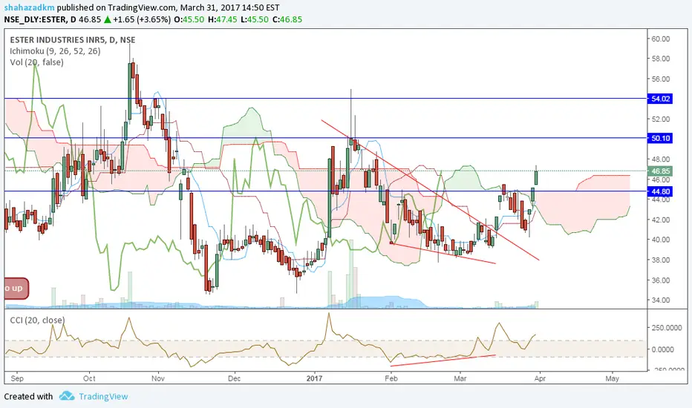Click the C:46.85 close value
Viewport: 692px width, 408px height.
click(287, 19)
